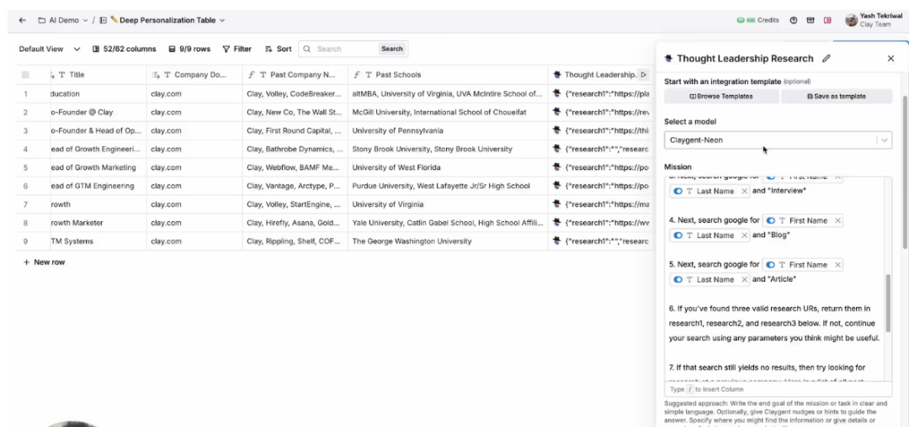The height and width of the screenshot is (427, 909).
Task: Click into the Mission text at step 6
Action: click(774, 323)
